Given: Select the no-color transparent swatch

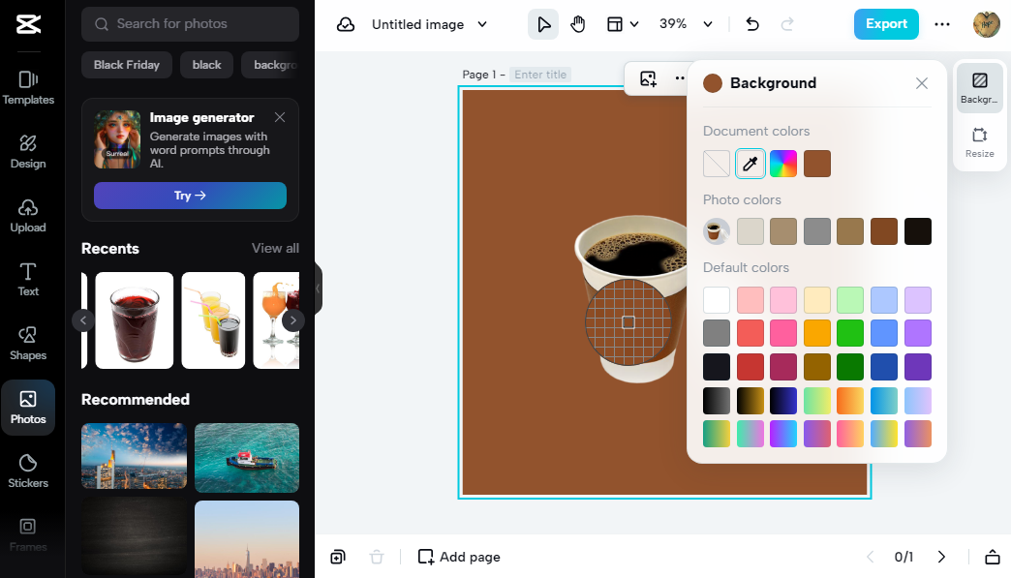Looking at the screenshot, I should [x=717, y=164].
